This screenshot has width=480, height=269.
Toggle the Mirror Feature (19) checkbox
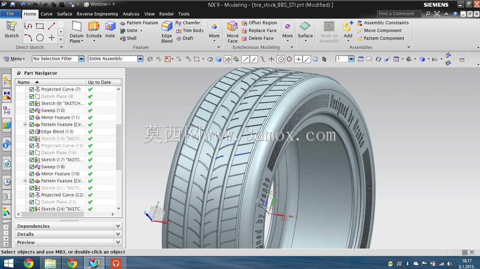32,174
